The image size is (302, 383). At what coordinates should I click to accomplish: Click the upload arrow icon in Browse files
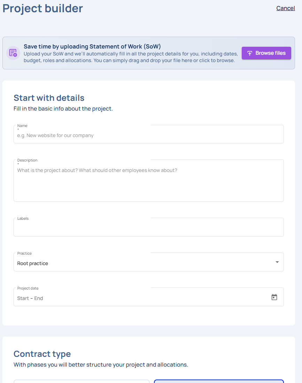(250, 53)
